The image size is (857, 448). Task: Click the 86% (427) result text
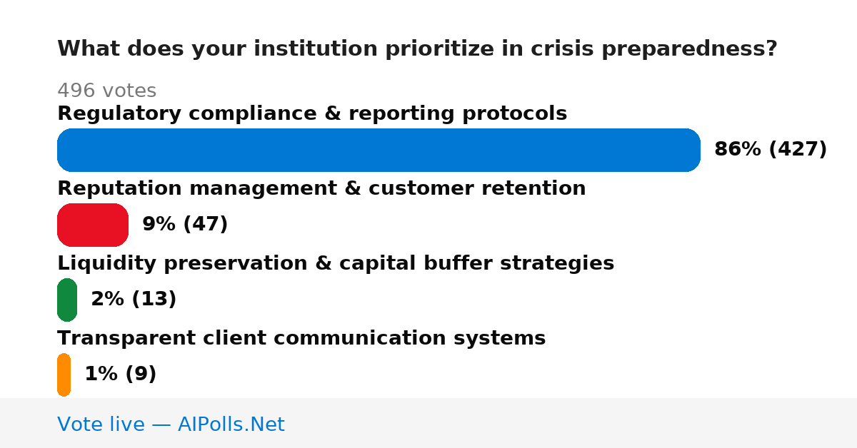[x=771, y=149]
